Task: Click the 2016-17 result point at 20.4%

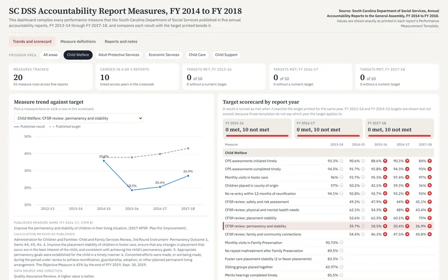Action: pos(160,187)
